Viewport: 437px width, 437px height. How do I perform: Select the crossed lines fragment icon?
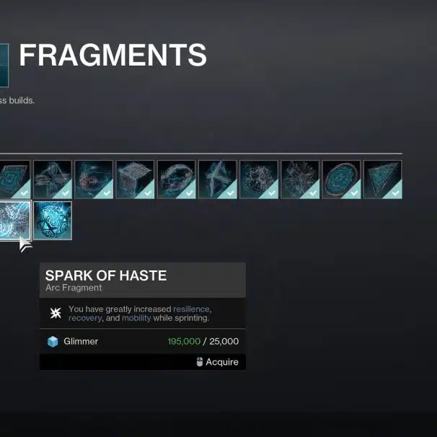53,180
